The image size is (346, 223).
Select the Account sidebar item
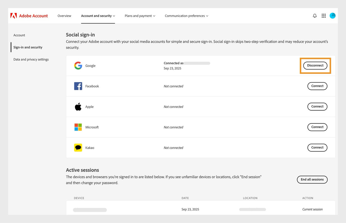19,35
